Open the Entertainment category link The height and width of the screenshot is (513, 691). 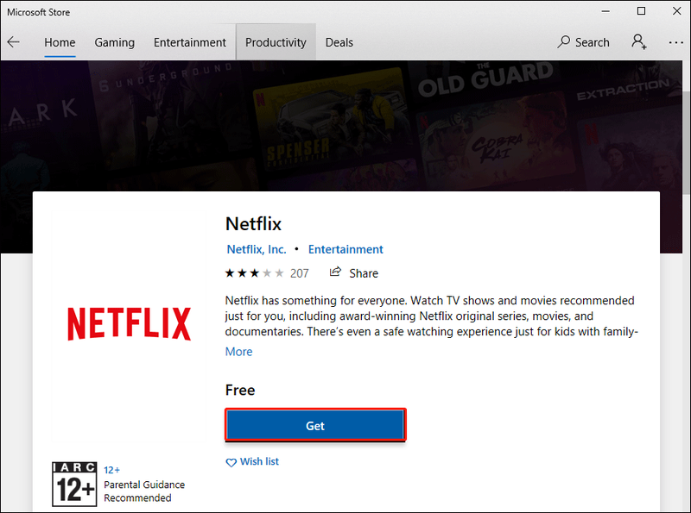click(345, 249)
